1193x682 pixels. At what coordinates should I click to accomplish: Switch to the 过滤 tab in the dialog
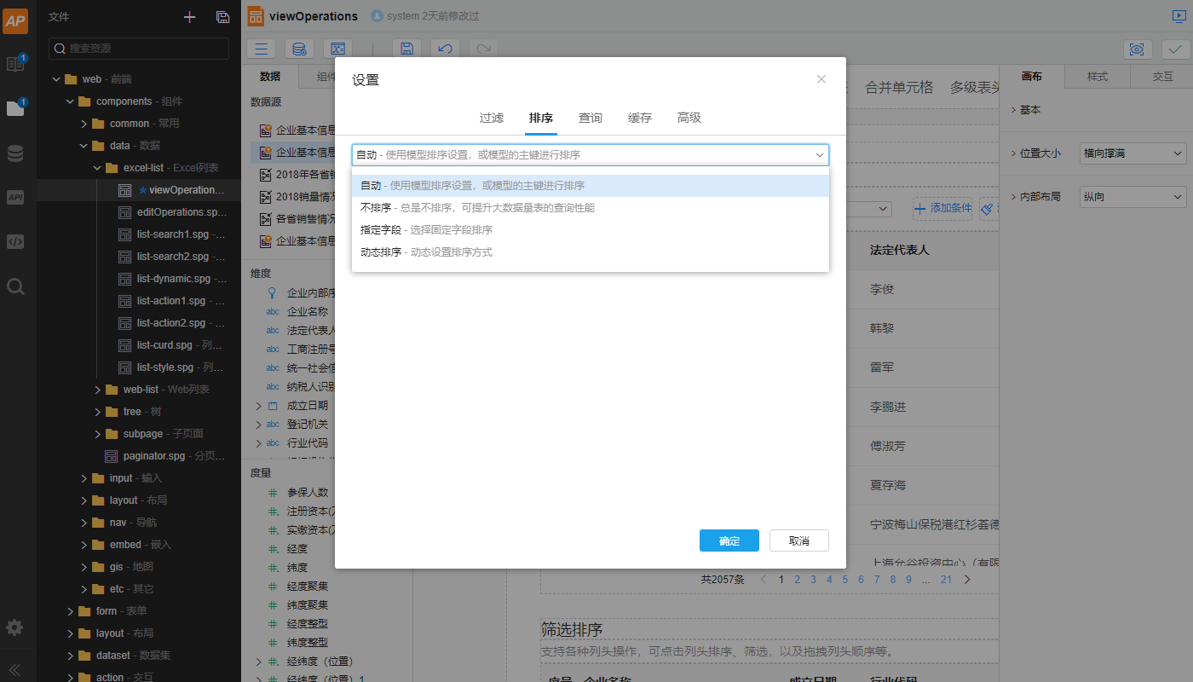pos(491,118)
